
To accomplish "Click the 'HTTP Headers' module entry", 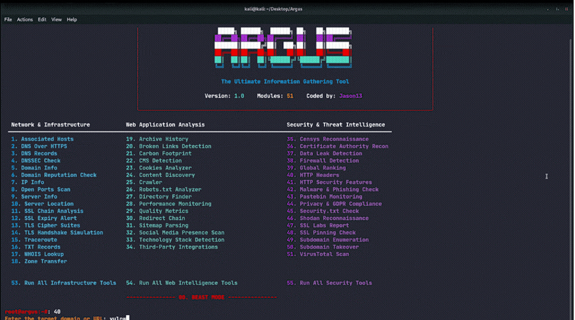I will click(319, 175).
